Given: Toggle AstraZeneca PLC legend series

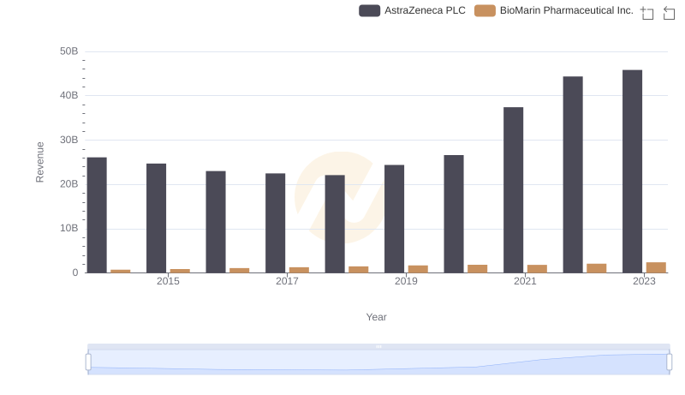Looking at the screenshot, I should 412,10.
